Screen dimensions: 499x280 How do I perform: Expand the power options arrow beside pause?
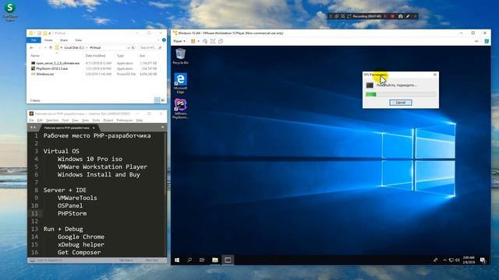coord(198,41)
